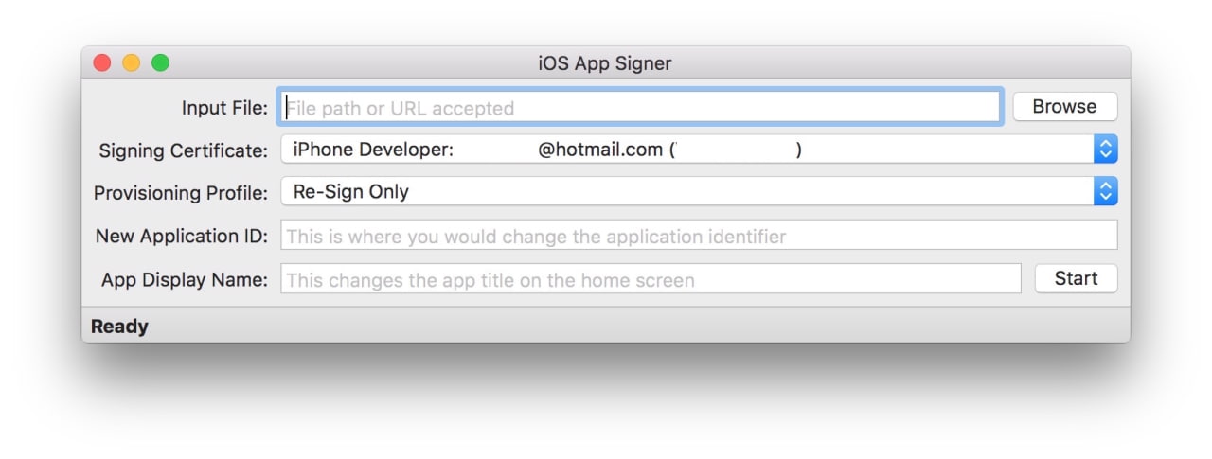The width and height of the screenshot is (1212, 459).
Task: Click the blue arrows on Provisioning Profile
Action: tap(1105, 192)
